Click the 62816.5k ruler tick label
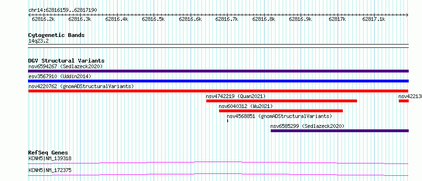 (154, 19)
